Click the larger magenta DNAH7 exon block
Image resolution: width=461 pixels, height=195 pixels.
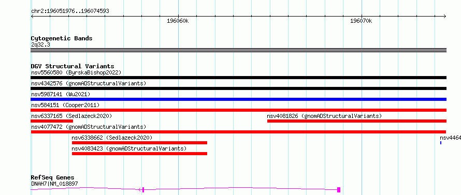(x=339, y=190)
